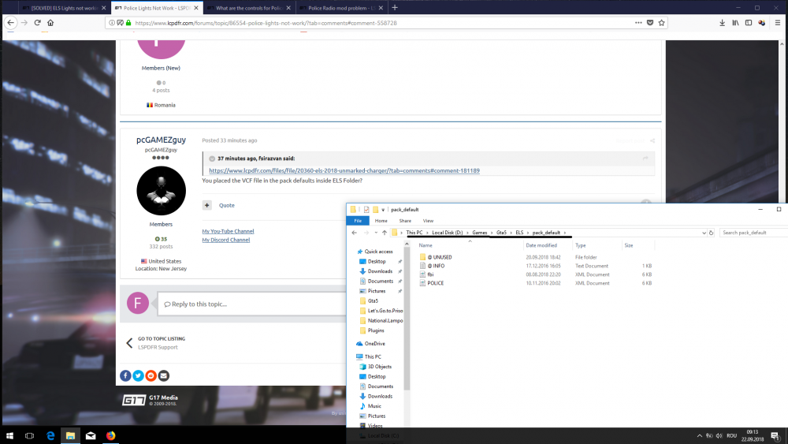788x444 pixels.
Task: Click Quote on pcGAMEZguy's post
Action: 227,205
